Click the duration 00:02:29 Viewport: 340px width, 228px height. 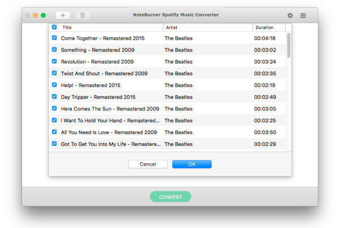coord(265,144)
